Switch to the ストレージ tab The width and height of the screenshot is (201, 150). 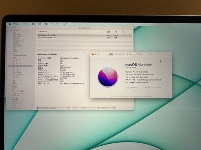pyautogui.click(x=131, y=54)
